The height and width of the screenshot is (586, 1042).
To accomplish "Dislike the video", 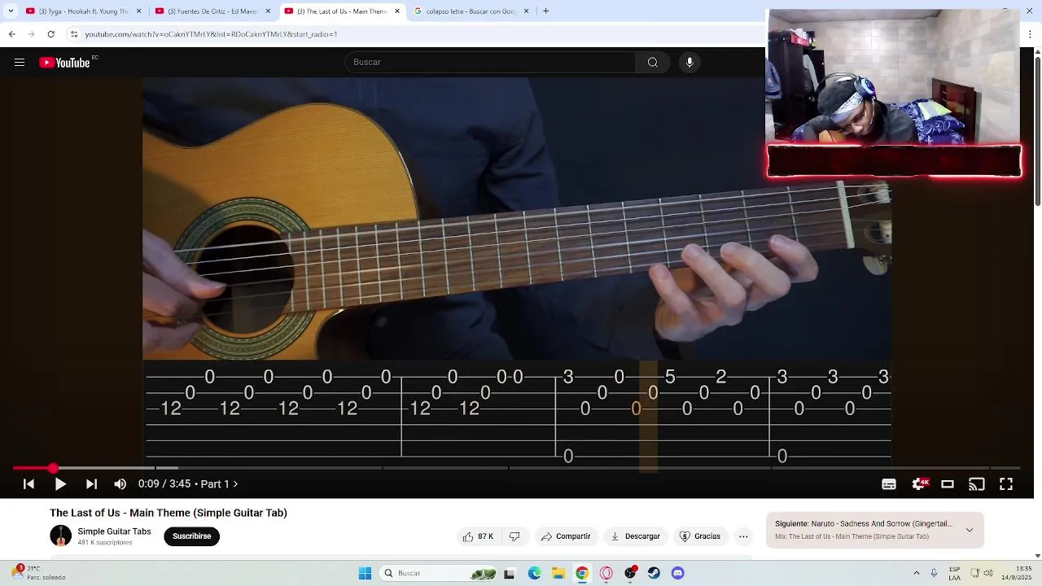I will coord(514,536).
